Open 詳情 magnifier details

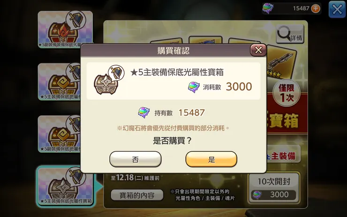(290, 34)
